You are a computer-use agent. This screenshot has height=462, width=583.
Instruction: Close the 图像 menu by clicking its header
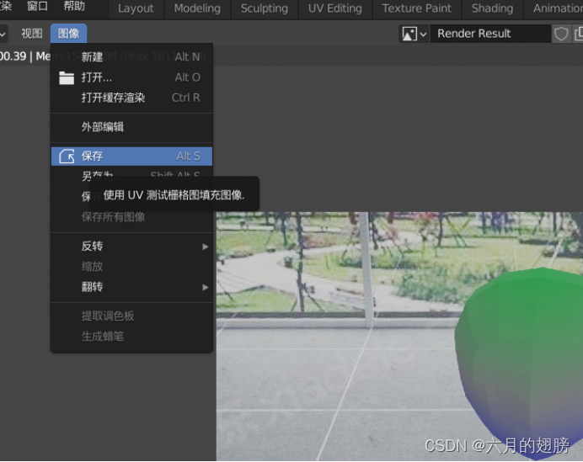[69, 34]
